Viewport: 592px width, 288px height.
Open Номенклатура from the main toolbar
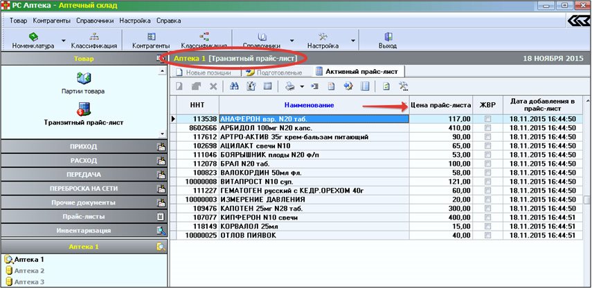click(x=33, y=41)
